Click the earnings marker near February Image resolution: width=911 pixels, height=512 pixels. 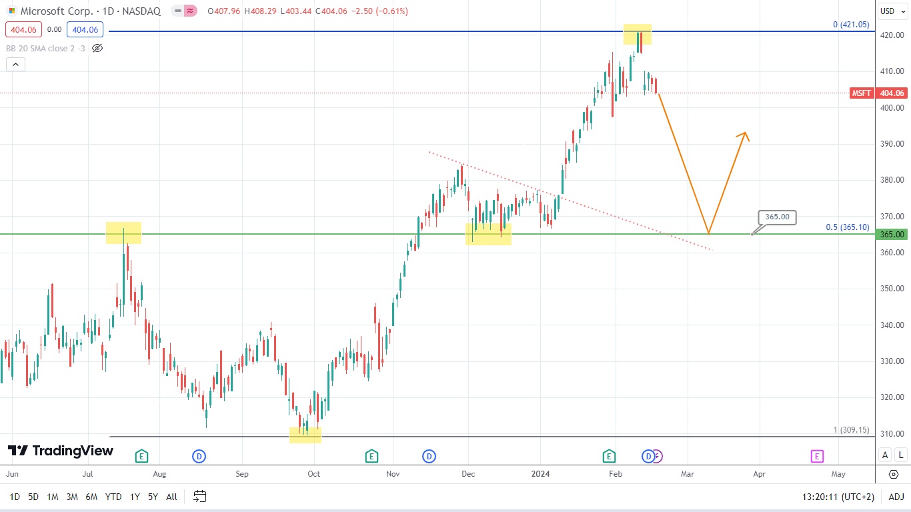coord(608,456)
